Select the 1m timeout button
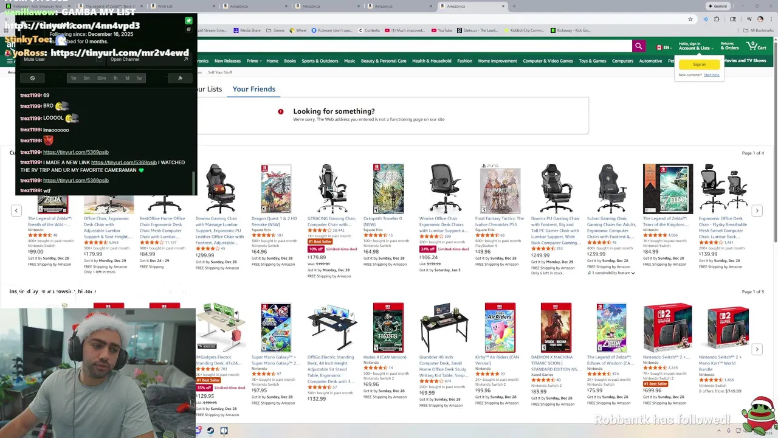778x438 pixels. click(73, 78)
